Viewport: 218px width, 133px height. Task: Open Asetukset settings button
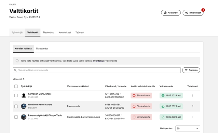(171, 13)
